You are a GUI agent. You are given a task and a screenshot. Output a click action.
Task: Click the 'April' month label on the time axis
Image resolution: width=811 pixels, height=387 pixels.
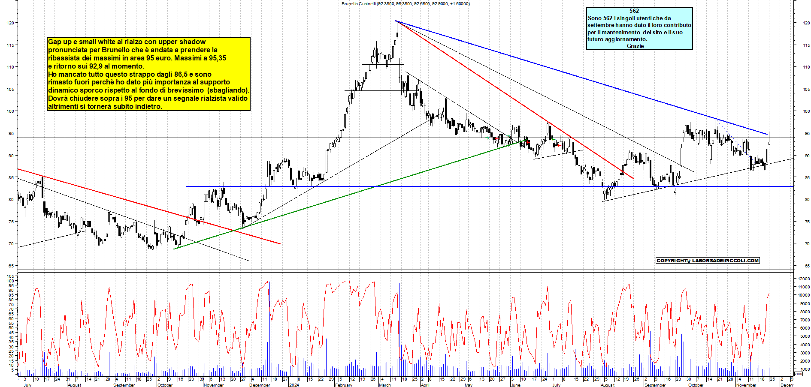coord(425,385)
